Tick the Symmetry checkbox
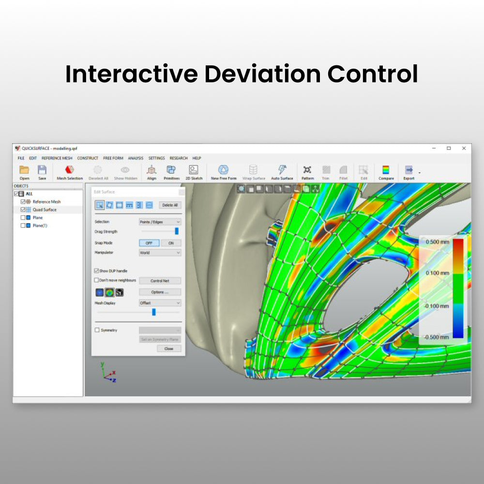 click(x=97, y=330)
